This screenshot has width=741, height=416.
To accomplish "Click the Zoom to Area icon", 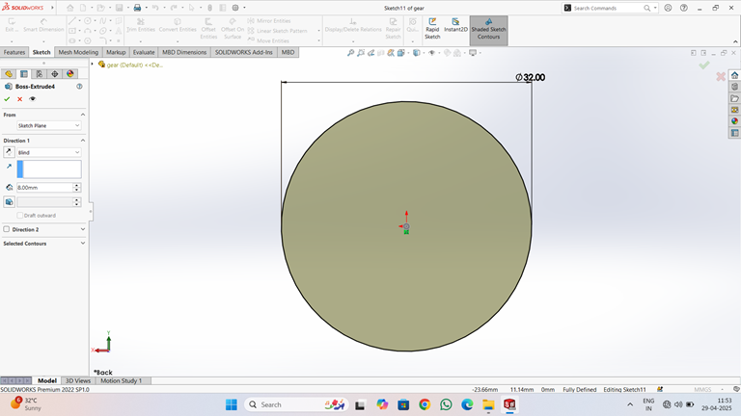I will click(x=361, y=53).
